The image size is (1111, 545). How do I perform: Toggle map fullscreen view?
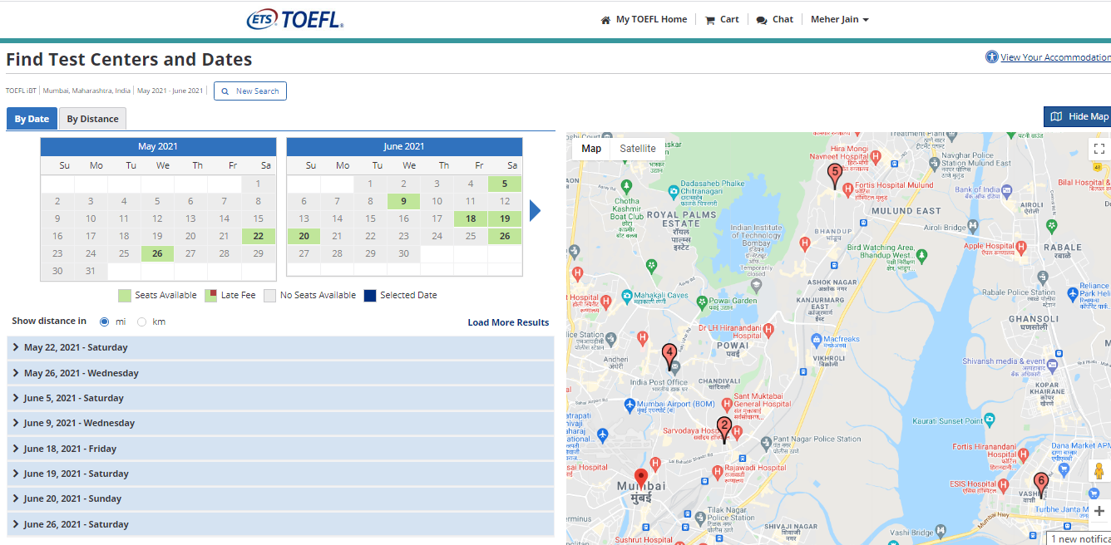pyautogui.click(x=1099, y=149)
